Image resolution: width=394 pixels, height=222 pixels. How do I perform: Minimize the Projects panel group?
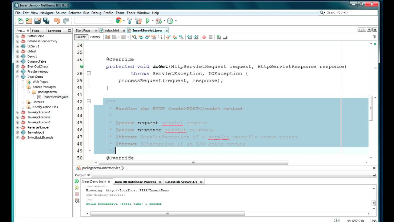[70, 31]
